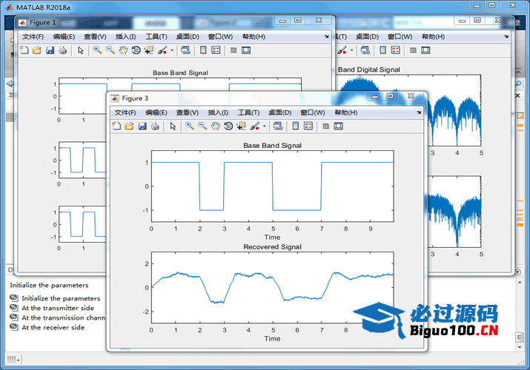Screen dimensions: 530x370
Task: Toggle the Insert Legend button in Figure 3
Action: point(308,127)
